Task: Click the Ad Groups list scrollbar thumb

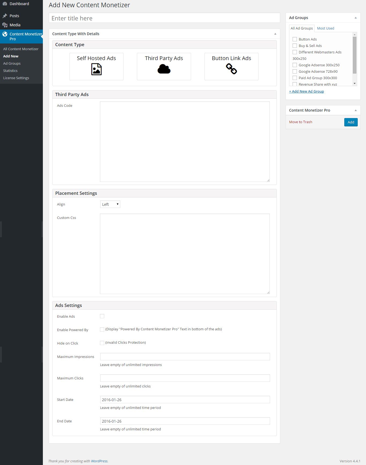Action: [354, 55]
